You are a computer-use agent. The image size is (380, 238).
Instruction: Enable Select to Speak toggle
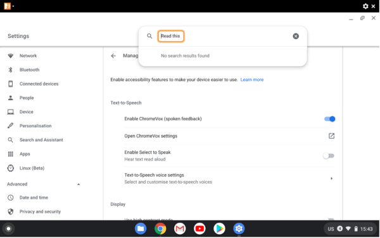[329, 156]
